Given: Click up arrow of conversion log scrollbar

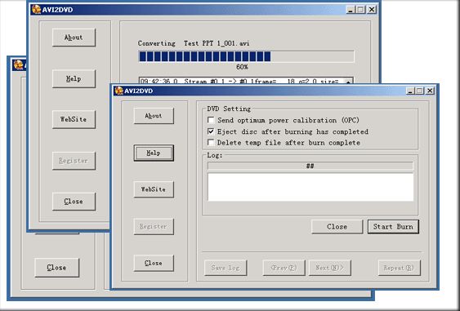Looking at the screenshot, I should [348, 81].
